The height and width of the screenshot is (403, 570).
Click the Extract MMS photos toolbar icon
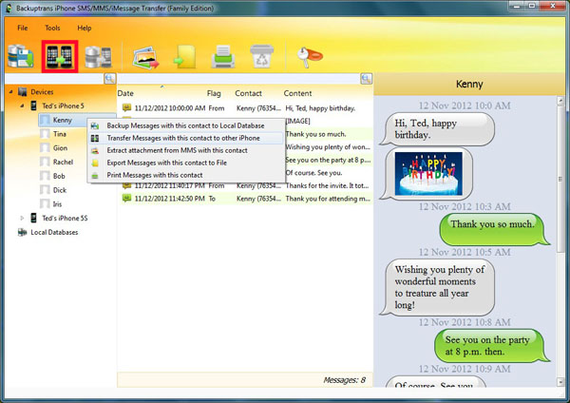(145, 57)
